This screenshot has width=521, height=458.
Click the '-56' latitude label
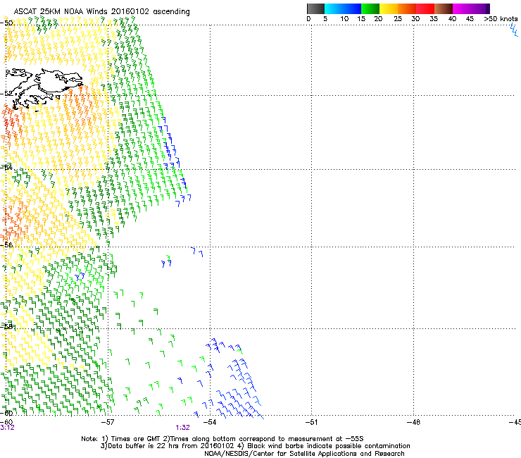tap(6, 245)
